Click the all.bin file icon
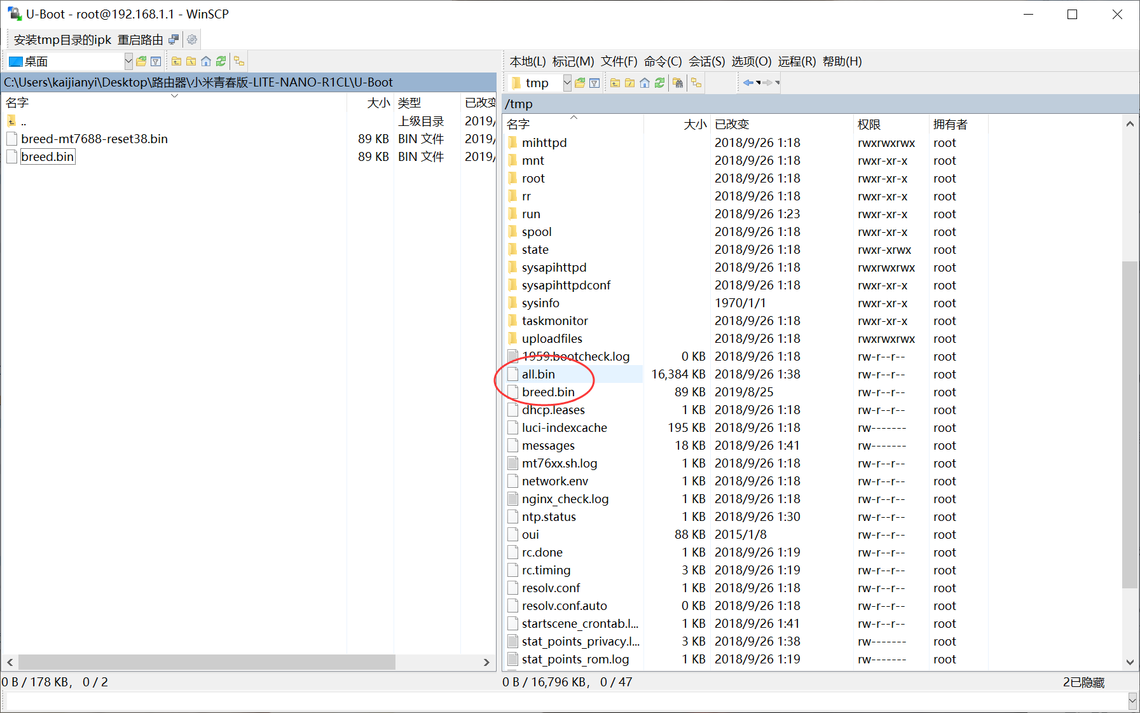Screen dimensions: 1140x713 [x=513, y=374]
